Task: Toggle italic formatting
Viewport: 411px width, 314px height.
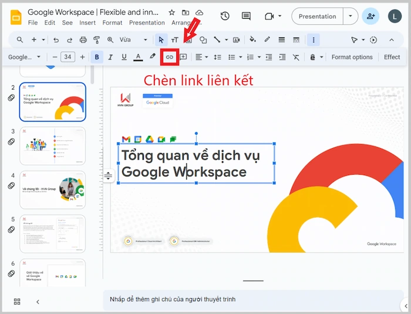Action: (110, 57)
